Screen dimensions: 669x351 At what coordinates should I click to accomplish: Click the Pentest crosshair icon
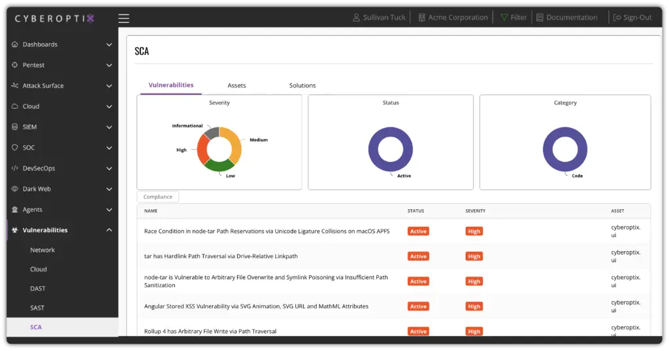(15, 65)
